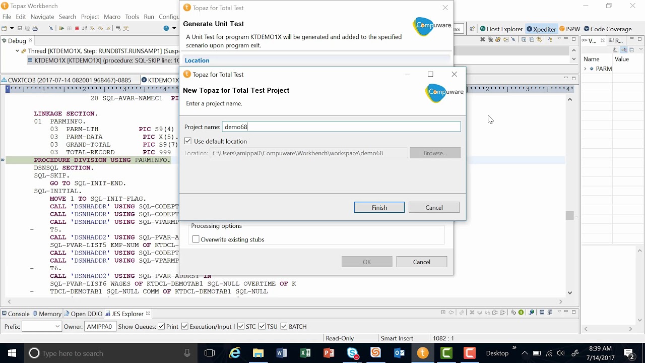Click Collapse All icon in Variables view

(x=632, y=50)
